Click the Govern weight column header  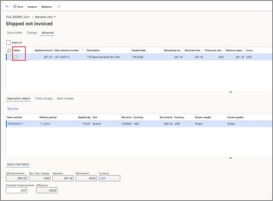[x=203, y=117]
